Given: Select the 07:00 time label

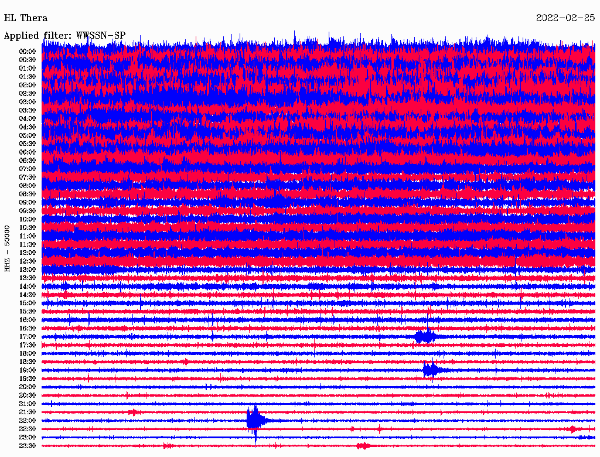Looking at the screenshot, I should pyautogui.click(x=28, y=169).
